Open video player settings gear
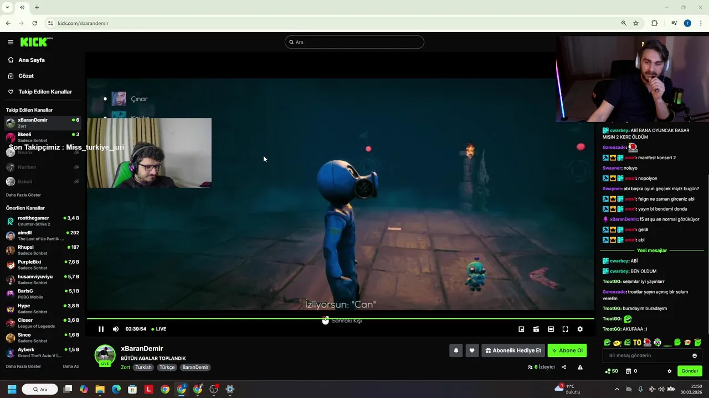Viewport: 709px width, 398px height. click(x=580, y=329)
